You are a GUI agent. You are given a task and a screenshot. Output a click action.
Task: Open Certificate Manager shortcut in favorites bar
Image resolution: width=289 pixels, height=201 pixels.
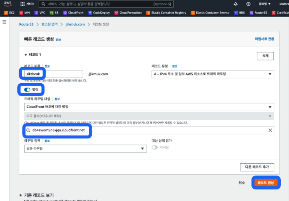click(280, 13)
